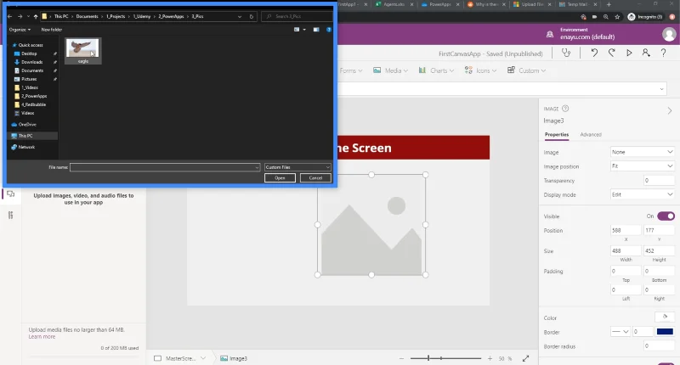
Task: Select Pictures in the navigation pane
Action: pos(29,79)
